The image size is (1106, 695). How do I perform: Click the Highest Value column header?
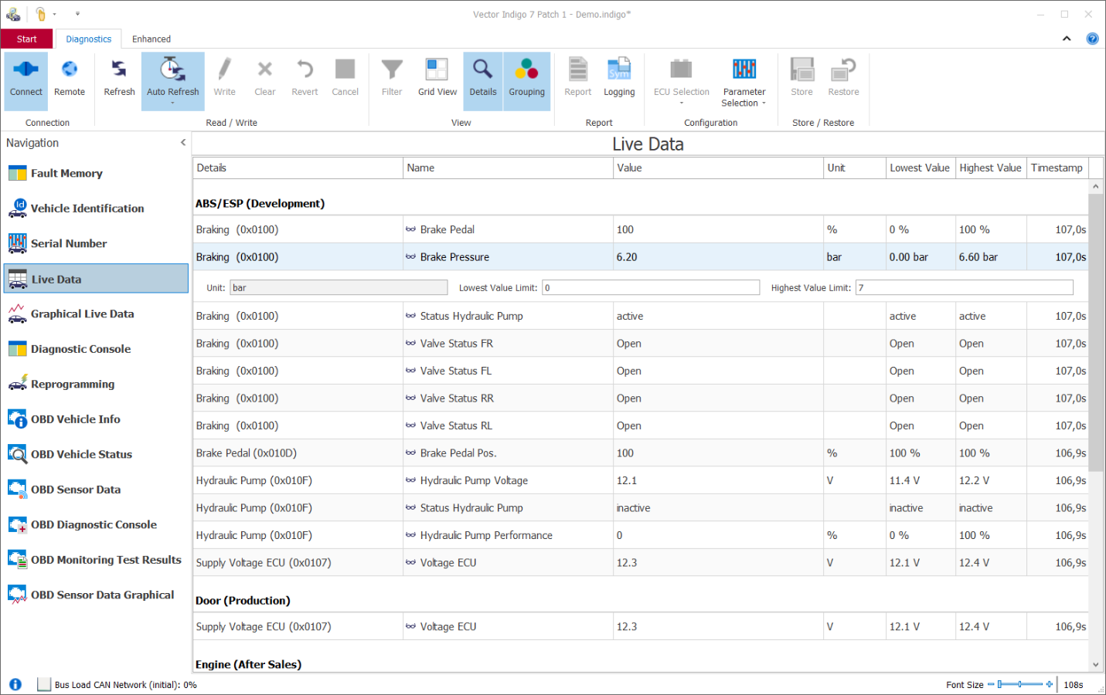coord(991,168)
